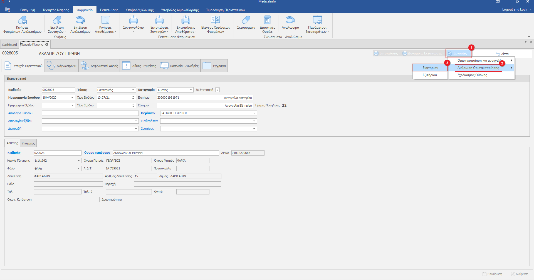Expand the Θεράπων doctor dropdown
534x280 pixels.
click(254, 113)
